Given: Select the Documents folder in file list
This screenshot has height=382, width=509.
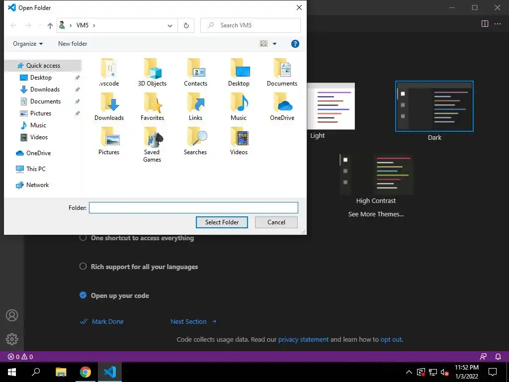Looking at the screenshot, I should pyautogui.click(x=282, y=73).
